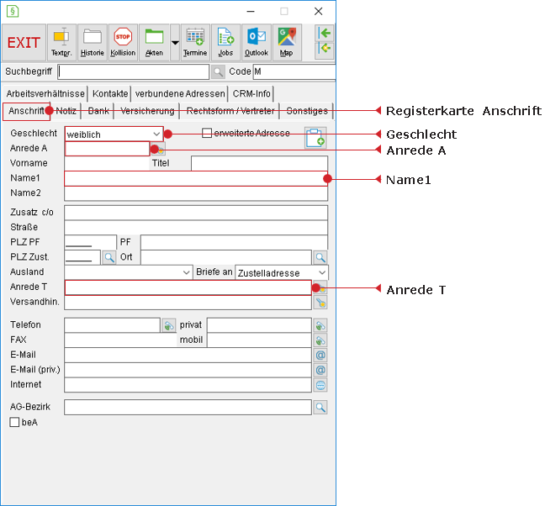Open the Historie folder icon
This screenshot has height=506, width=545.
pos(93,43)
